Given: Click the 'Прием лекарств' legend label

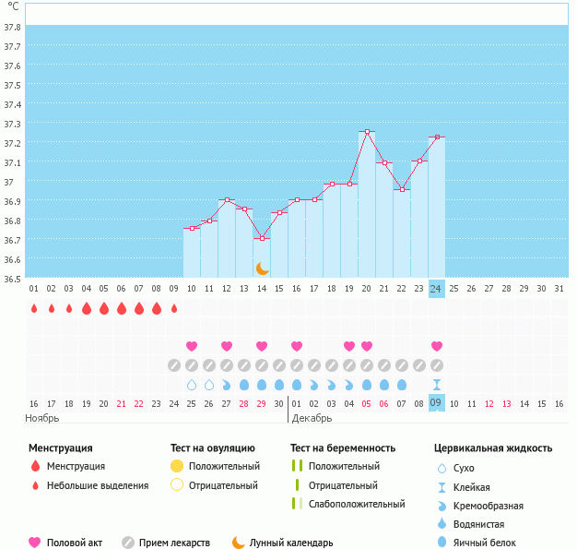Looking at the screenshot, I should pyautogui.click(x=174, y=543).
